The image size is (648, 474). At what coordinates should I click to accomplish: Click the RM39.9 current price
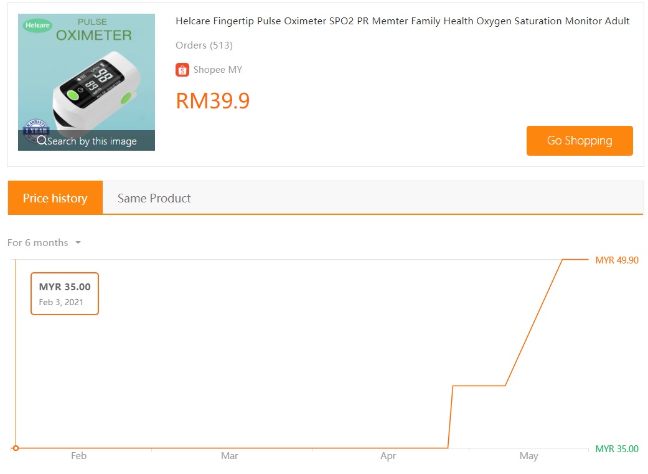pyautogui.click(x=213, y=100)
